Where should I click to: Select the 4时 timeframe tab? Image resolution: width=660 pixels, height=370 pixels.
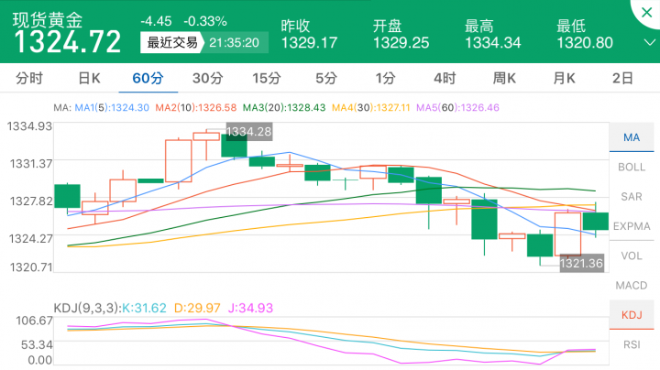point(445,79)
